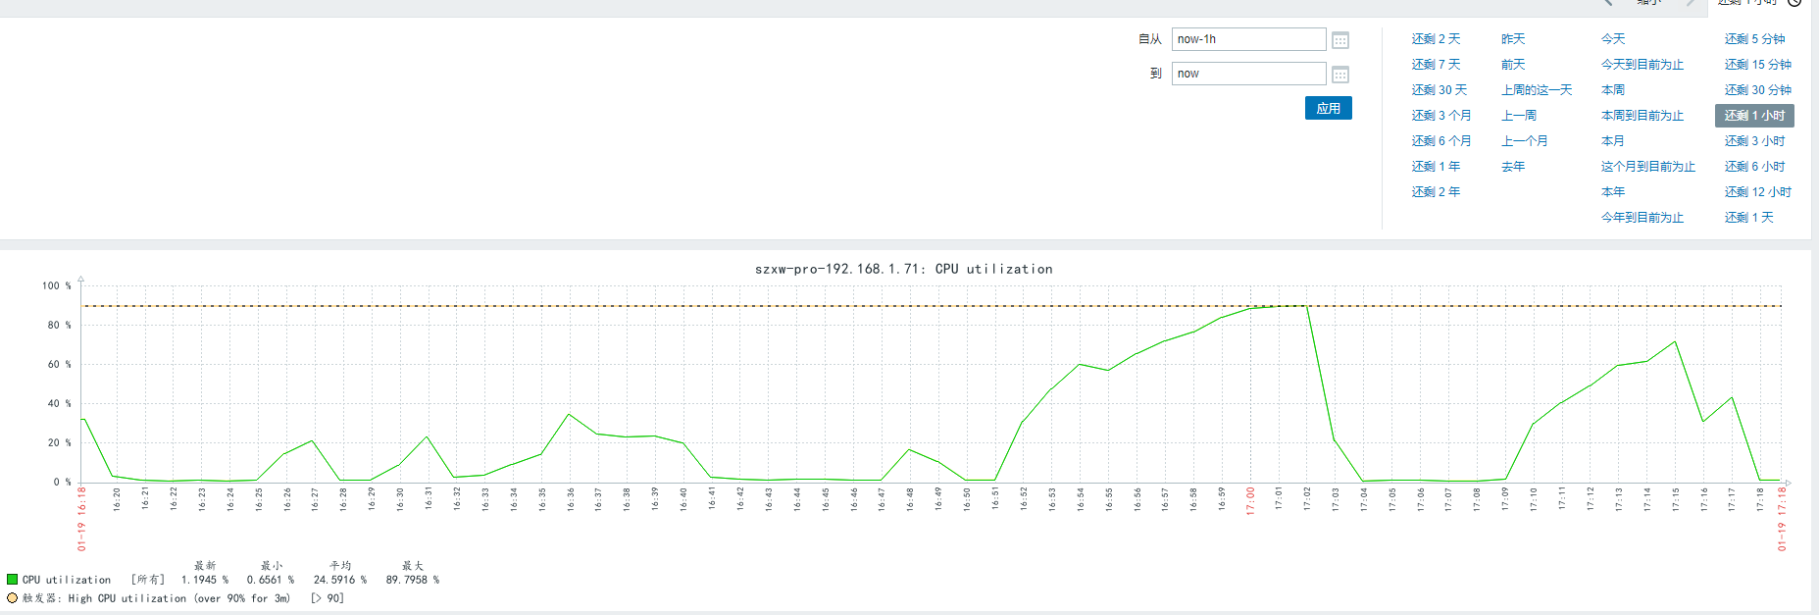The width and height of the screenshot is (1819, 615).
Task: Choose the 还剩 6 个月 range
Action: (1441, 141)
